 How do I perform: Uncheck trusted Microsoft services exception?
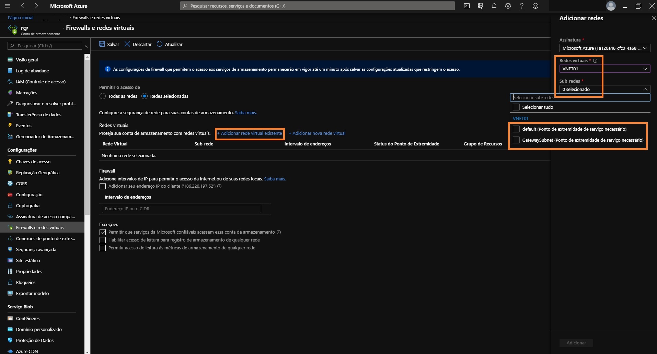(102, 232)
